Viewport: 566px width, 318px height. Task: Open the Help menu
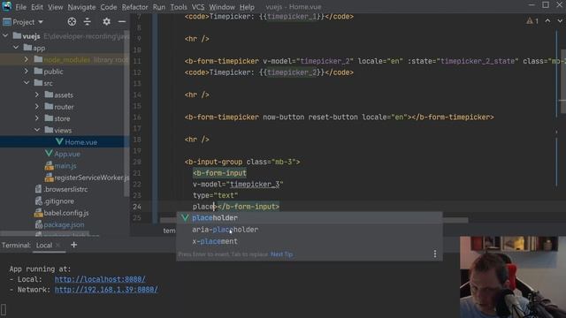click(247, 7)
